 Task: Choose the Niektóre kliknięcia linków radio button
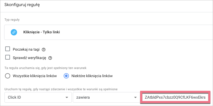coord(67,76)
